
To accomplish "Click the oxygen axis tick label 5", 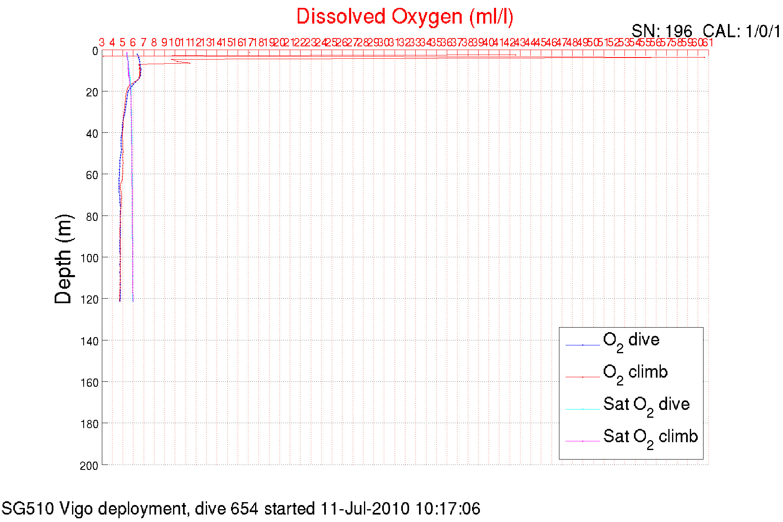I will (x=123, y=42).
